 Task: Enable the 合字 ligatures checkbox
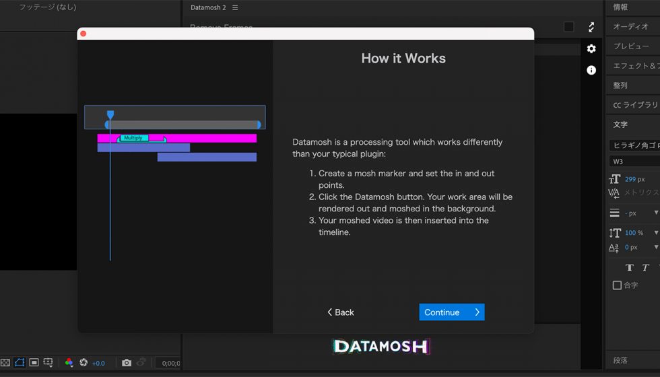617,285
